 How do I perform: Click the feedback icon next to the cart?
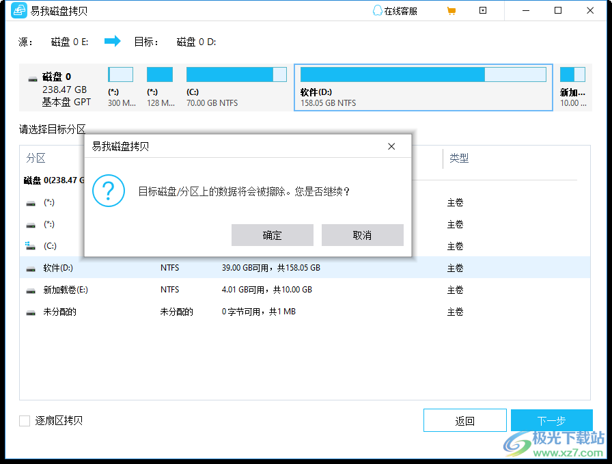pos(482,10)
